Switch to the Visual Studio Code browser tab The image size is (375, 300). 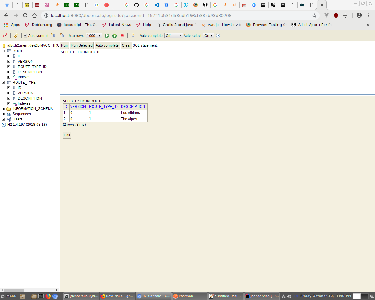156,5
